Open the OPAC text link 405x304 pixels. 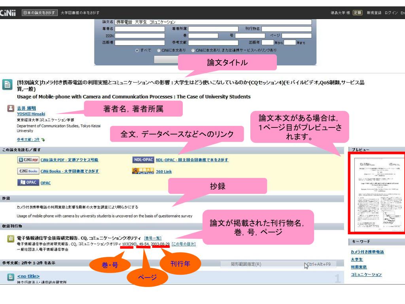point(45,183)
